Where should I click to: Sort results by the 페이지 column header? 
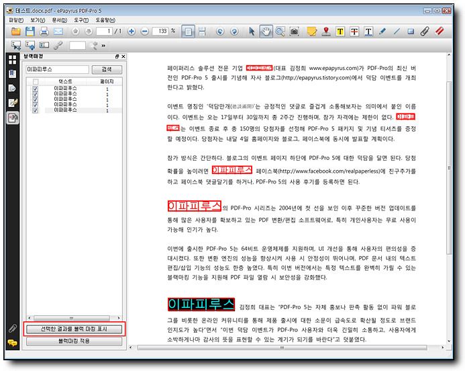(x=107, y=81)
